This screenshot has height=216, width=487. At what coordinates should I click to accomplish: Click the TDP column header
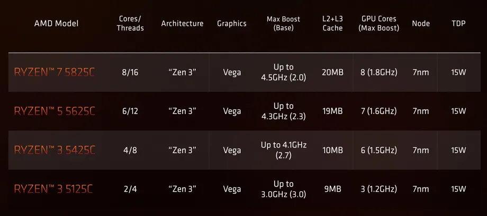(458, 23)
